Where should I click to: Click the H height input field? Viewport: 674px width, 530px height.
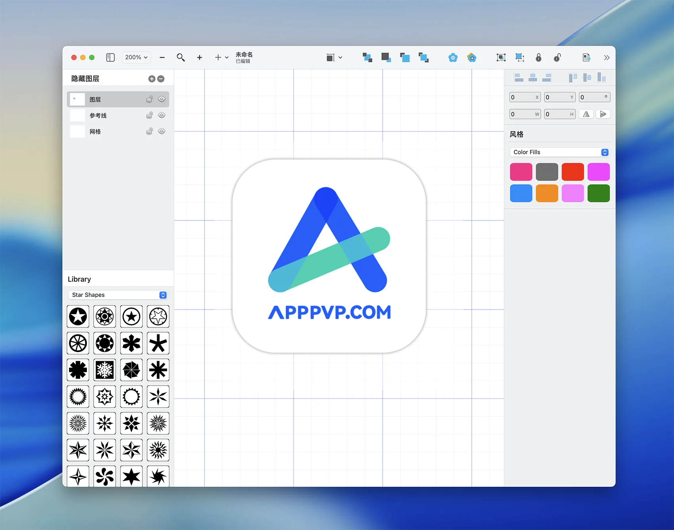pos(560,114)
